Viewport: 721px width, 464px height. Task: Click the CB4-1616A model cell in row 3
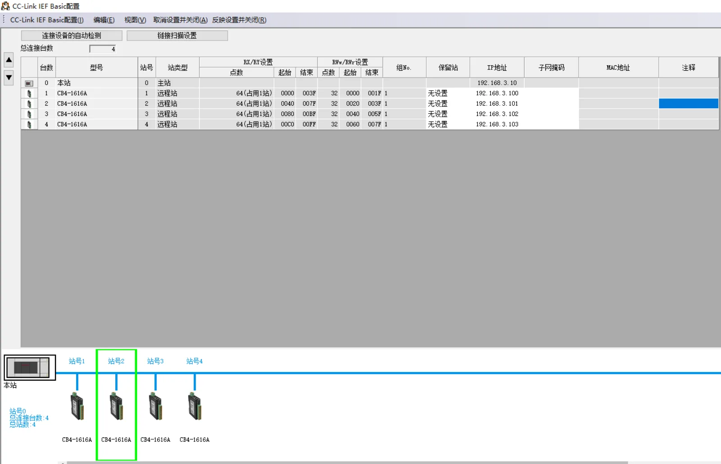[96, 114]
